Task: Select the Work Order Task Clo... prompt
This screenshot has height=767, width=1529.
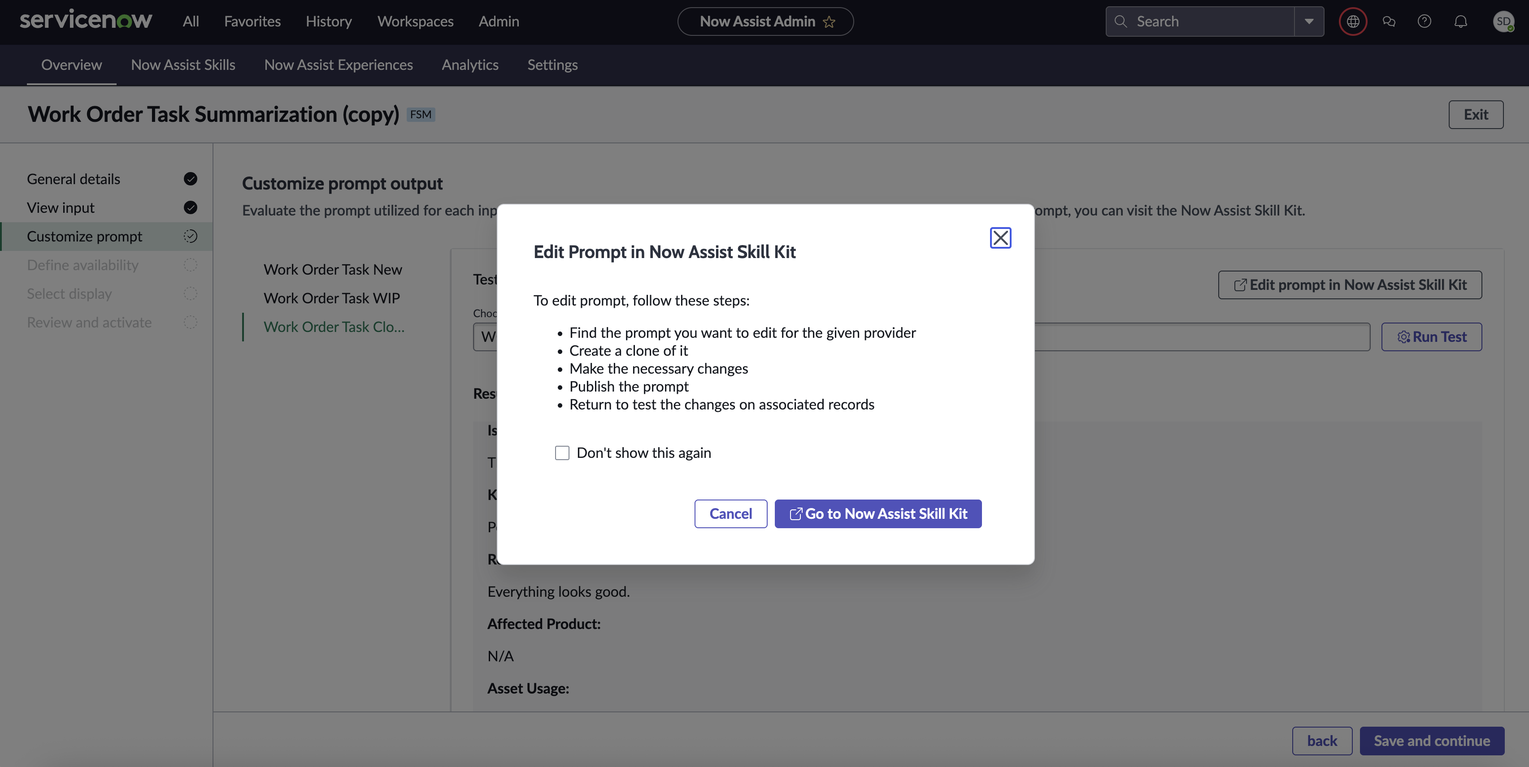Action: point(334,327)
